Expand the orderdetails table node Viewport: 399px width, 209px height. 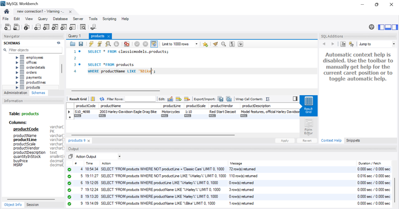17,67
